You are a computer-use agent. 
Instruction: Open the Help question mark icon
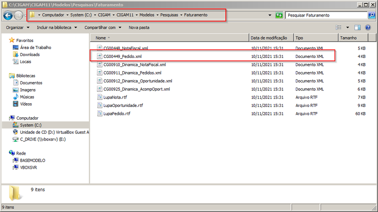368,27
